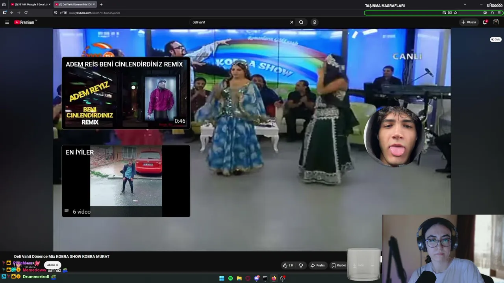Image resolution: width=504 pixels, height=283 pixels.
Task: Open File Explorer from the taskbar
Action: click(x=239, y=278)
